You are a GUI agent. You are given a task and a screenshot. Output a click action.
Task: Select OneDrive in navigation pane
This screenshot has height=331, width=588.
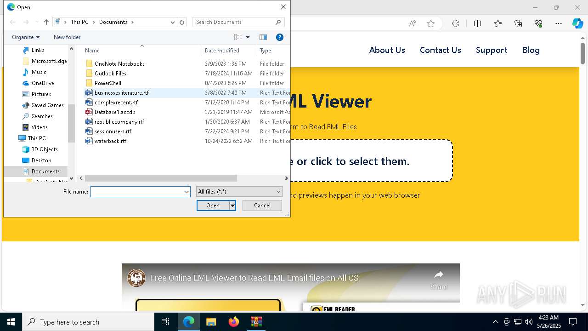click(x=43, y=83)
